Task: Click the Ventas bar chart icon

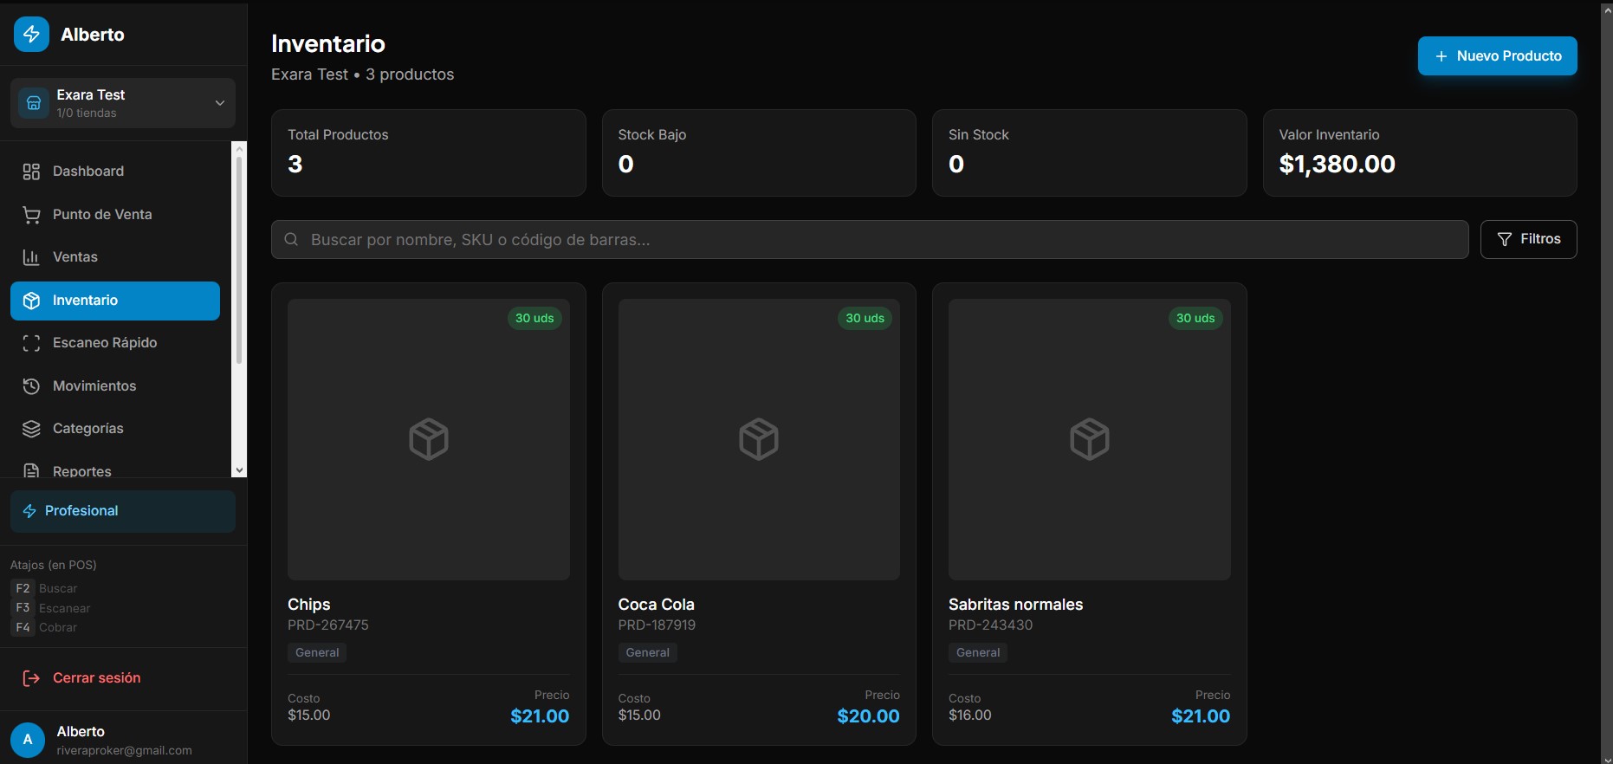Action: (31, 257)
